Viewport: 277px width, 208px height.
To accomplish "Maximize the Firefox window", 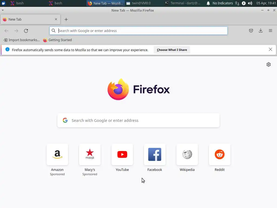I will (x=268, y=10).
